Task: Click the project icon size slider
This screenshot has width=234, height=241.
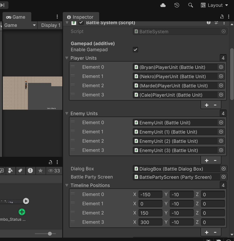Action: click(x=49, y=234)
